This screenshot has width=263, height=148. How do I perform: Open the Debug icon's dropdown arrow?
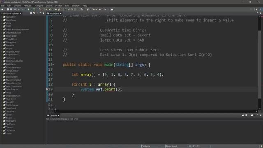click(x=25, y=9)
